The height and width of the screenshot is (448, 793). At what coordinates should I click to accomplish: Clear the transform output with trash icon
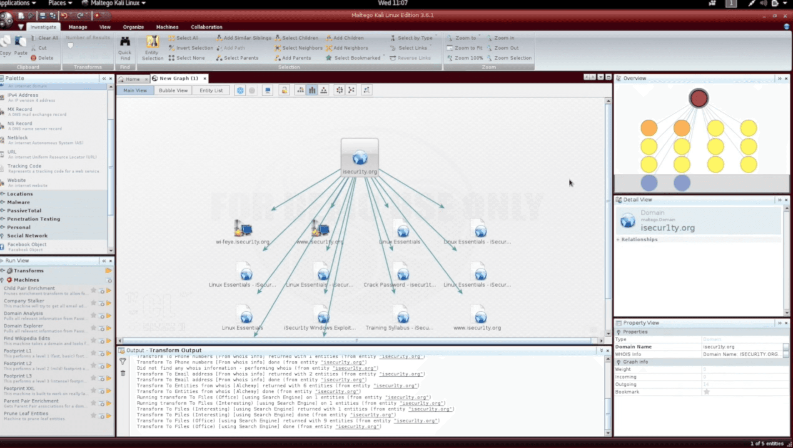pos(123,373)
